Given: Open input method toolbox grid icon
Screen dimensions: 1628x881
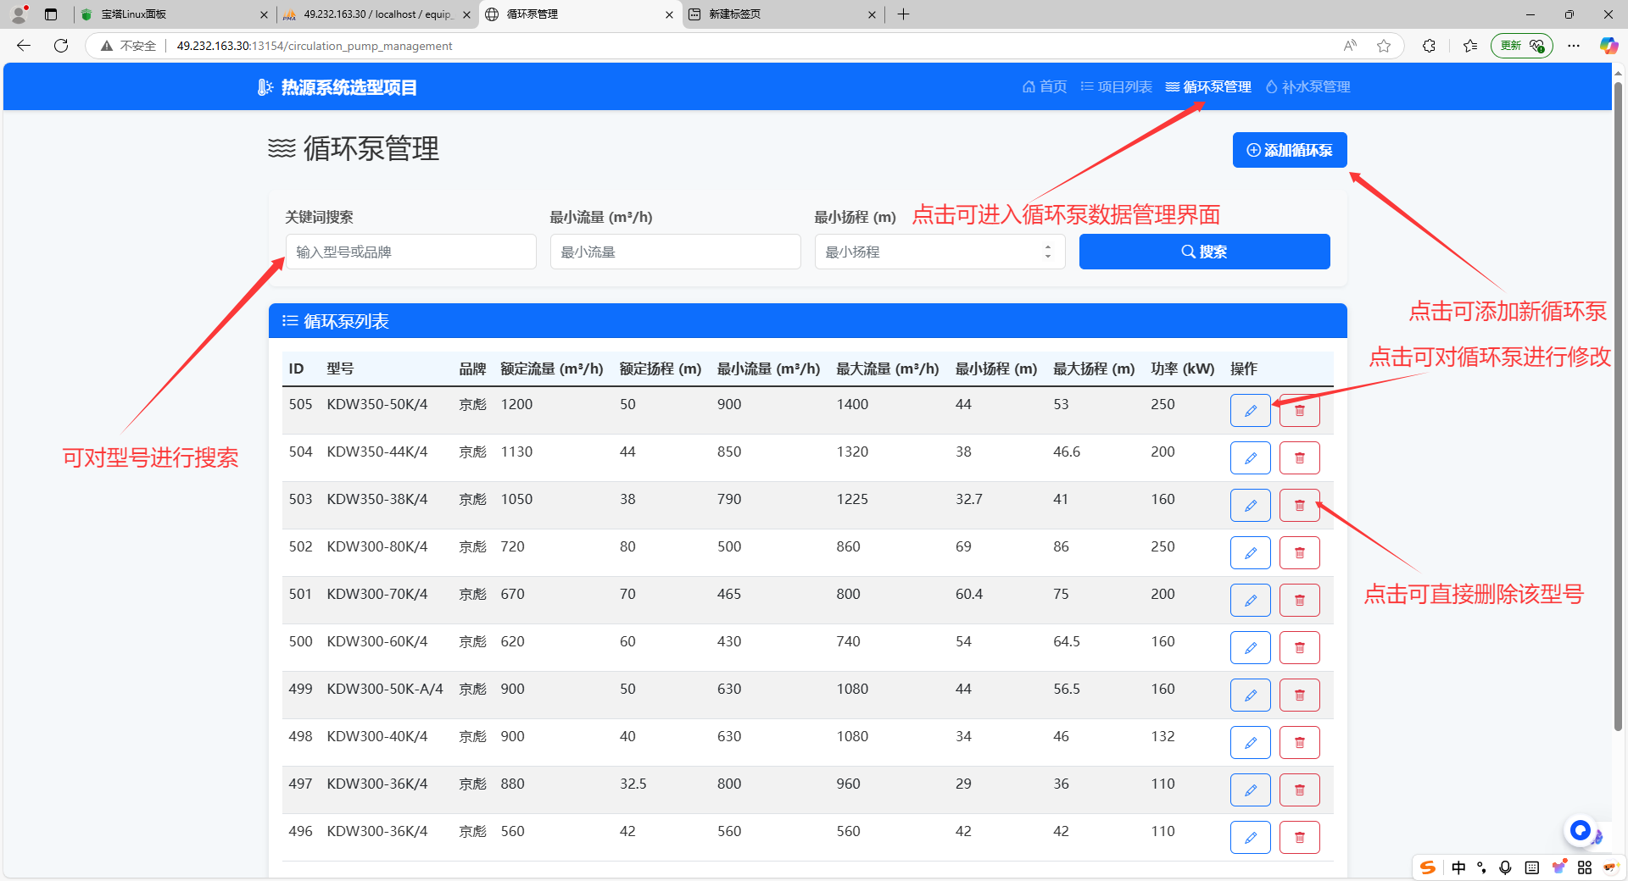Looking at the screenshot, I should click(1584, 867).
